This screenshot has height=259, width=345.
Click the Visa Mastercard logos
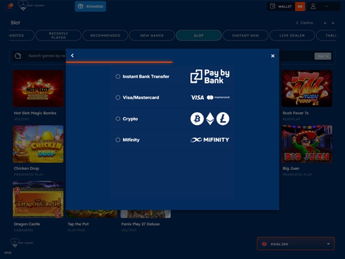210,97
